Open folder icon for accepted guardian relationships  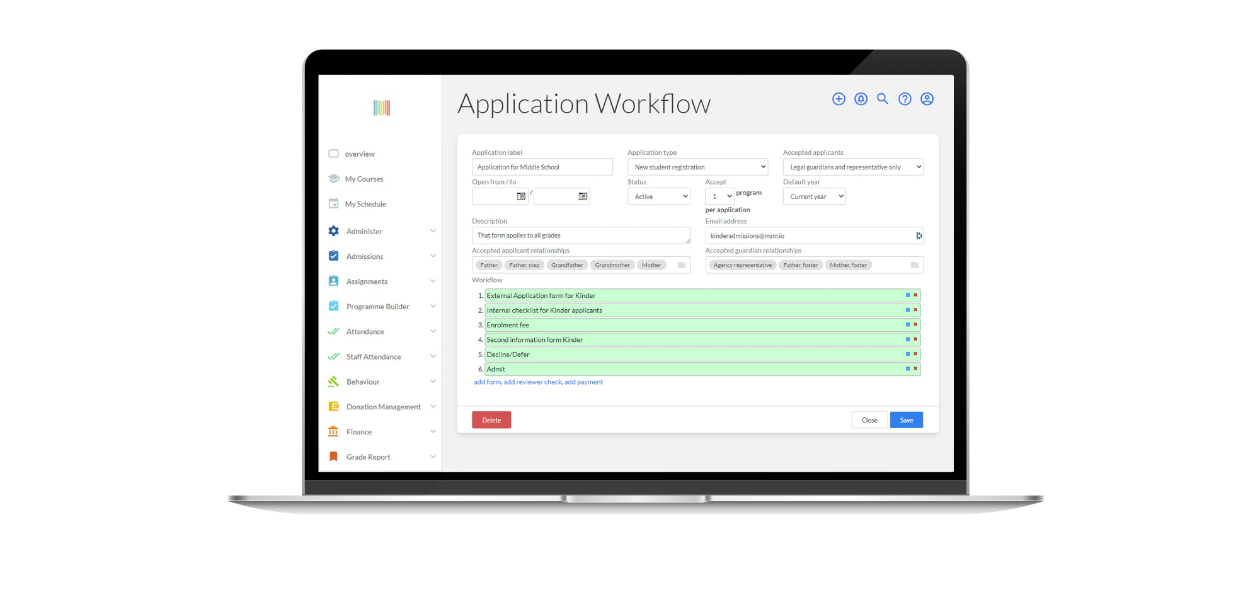[x=914, y=265]
